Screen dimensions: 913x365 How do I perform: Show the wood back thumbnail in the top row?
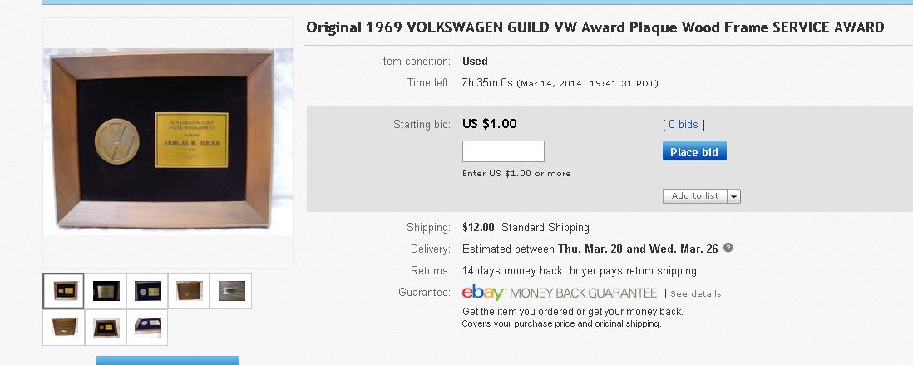[x=189, y=291]
